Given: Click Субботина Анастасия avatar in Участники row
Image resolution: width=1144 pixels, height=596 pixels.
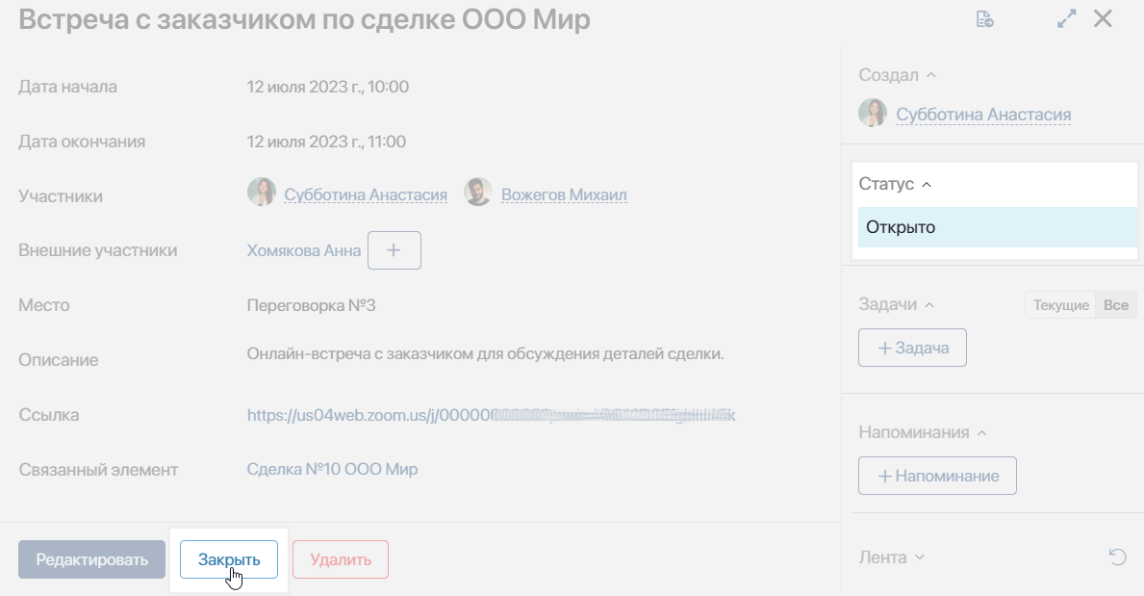Looking at the screenshot, I should [262, 193].
